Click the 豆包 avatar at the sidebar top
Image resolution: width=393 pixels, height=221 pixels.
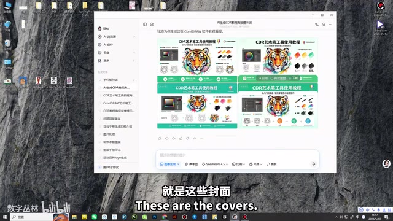[x=99, y=29]
